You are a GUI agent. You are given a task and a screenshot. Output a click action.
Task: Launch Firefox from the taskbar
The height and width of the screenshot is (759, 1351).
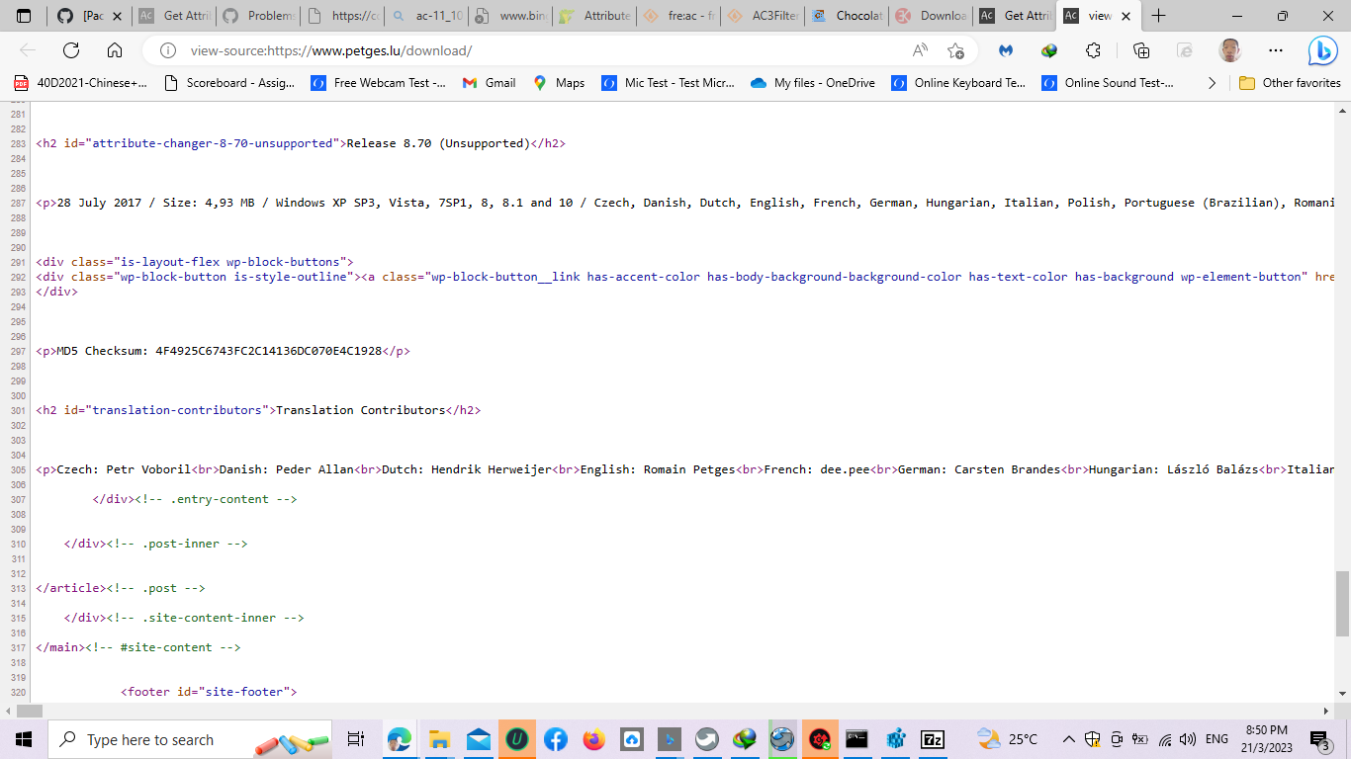593,738
